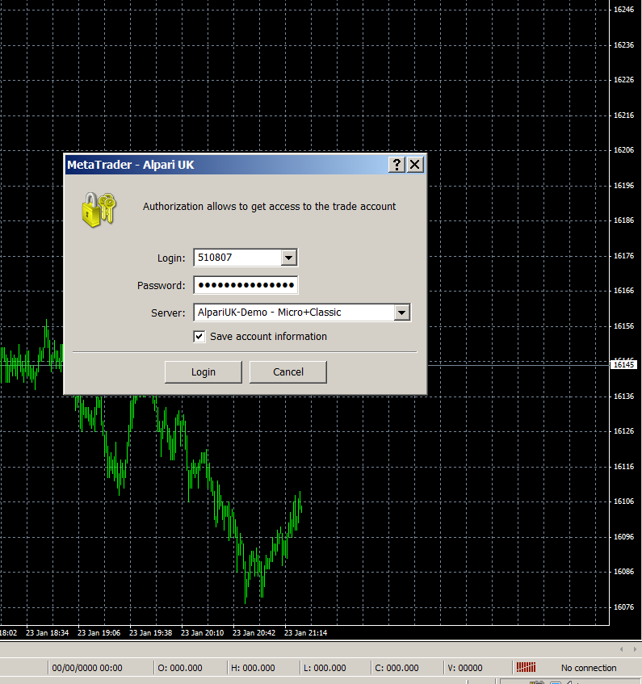This screenshot has width=642, height=684.
Task: Click the lock and keys authorization icon
Action: 99,209
